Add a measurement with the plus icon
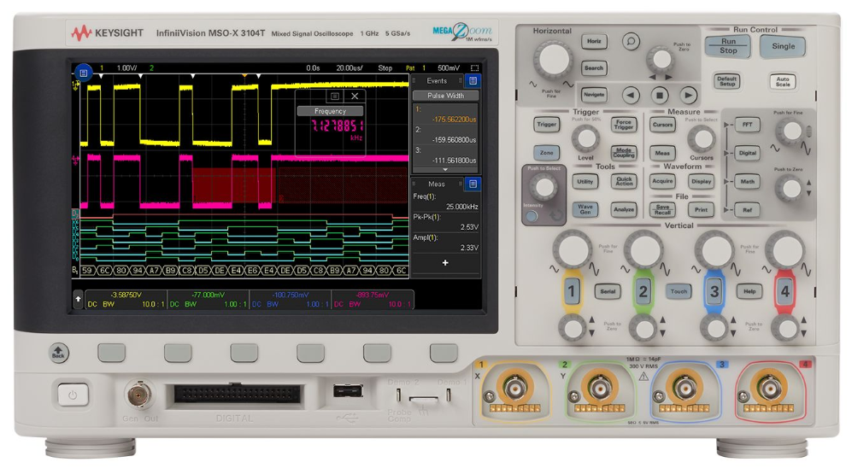Screen dimensions: 852x468 pyautogui.click(x=445, y=263)
